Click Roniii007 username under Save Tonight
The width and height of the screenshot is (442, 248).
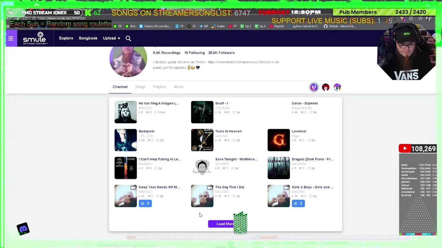coord(222,164)
